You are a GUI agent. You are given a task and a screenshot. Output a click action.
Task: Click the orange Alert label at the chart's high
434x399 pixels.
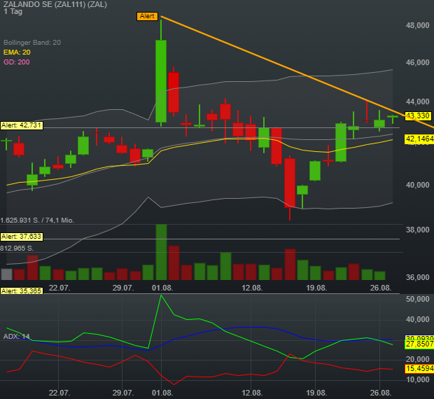(x=147, y=16)
